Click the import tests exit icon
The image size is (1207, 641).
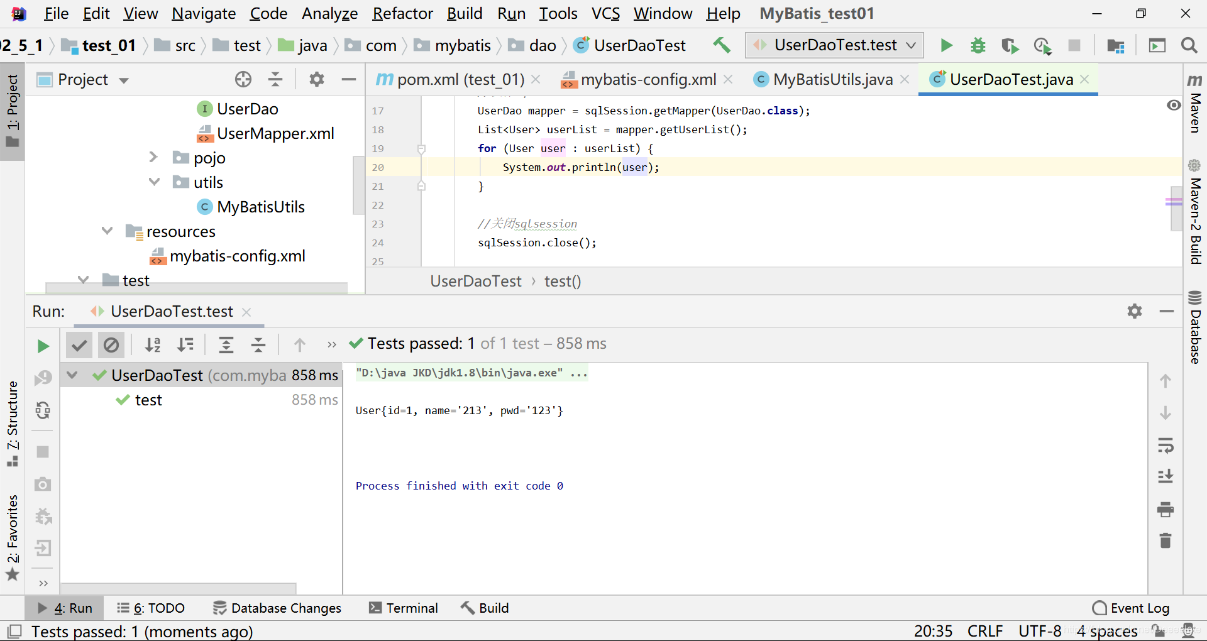(43, 548)
